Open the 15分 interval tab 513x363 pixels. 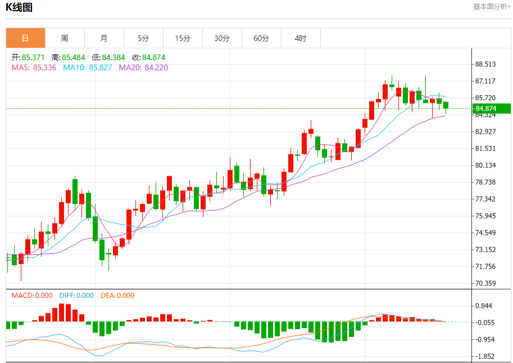pyautogui.click(x=183, y=38)
